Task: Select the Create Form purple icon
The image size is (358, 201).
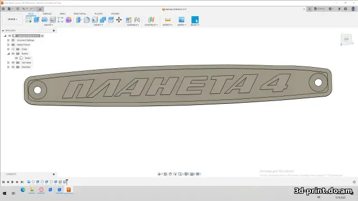Action: click(x=68, y=20)
